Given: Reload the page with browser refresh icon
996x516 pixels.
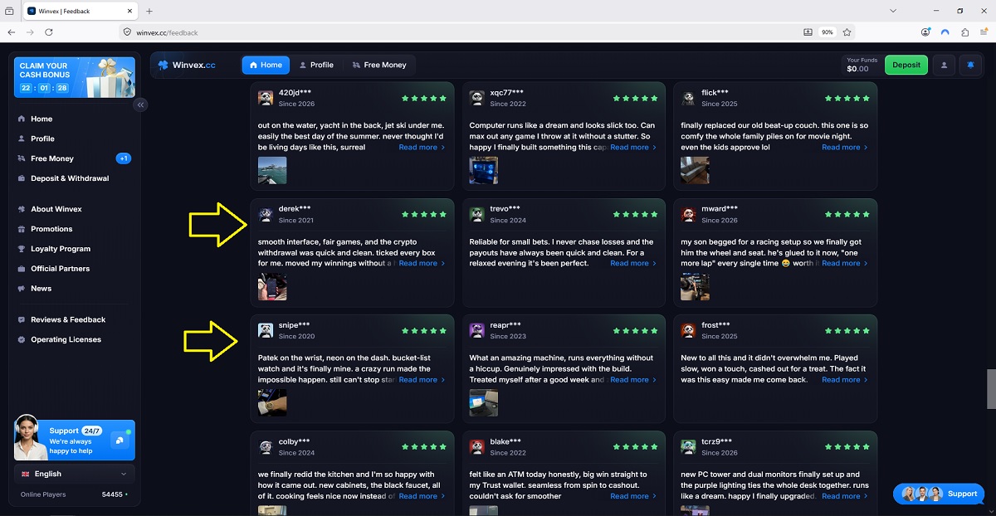Looking at the screenshot, I should point(49,32).
